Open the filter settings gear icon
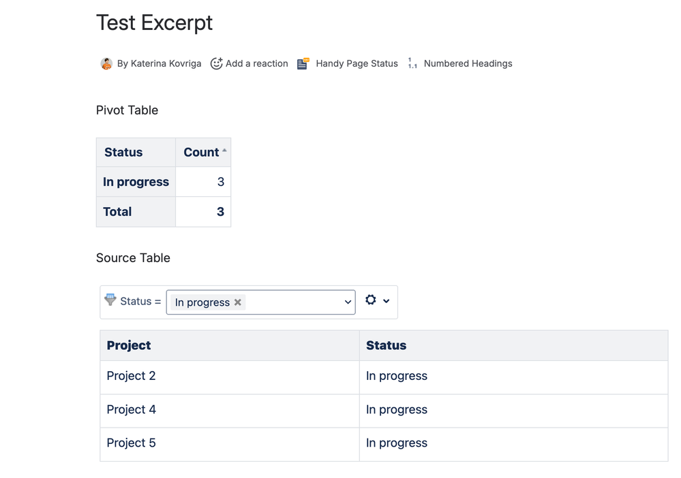The width and height of the screenshot is (681, 478). (x=371, y=300)
